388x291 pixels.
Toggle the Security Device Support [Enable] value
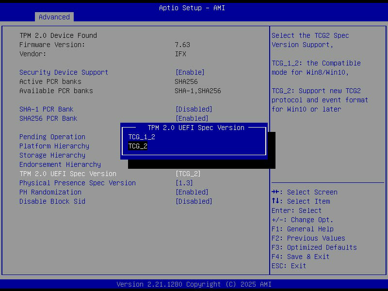190,72
